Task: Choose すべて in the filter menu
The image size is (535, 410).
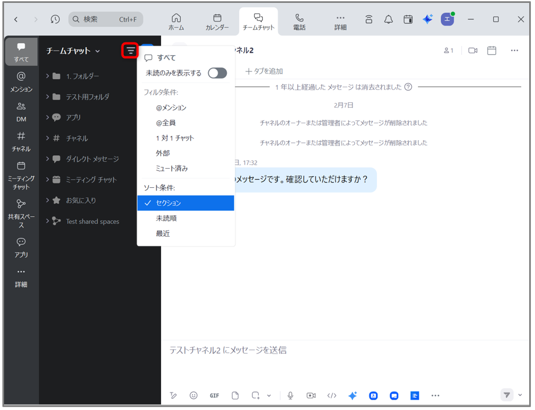Action: [186, 58]
